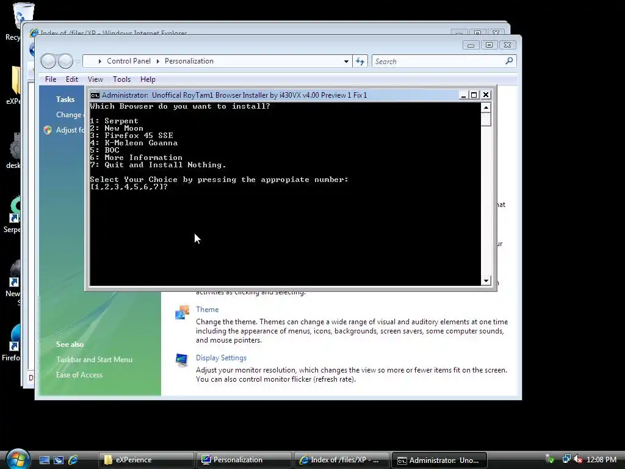Screen dimensions: 625x469
Task: Click the Forward button in Personalization window
Action: [x=65, y=61]
